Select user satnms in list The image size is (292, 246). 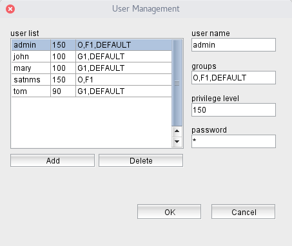tap(92, 80)
